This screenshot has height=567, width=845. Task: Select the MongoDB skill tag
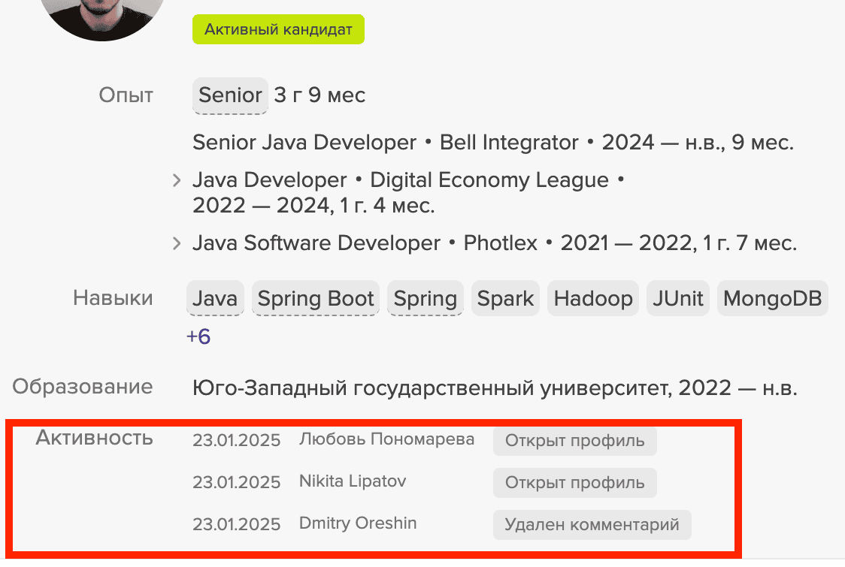772,298
